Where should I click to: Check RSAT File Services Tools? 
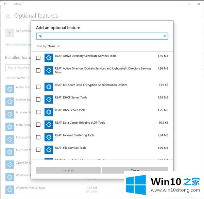click(38, 150)
